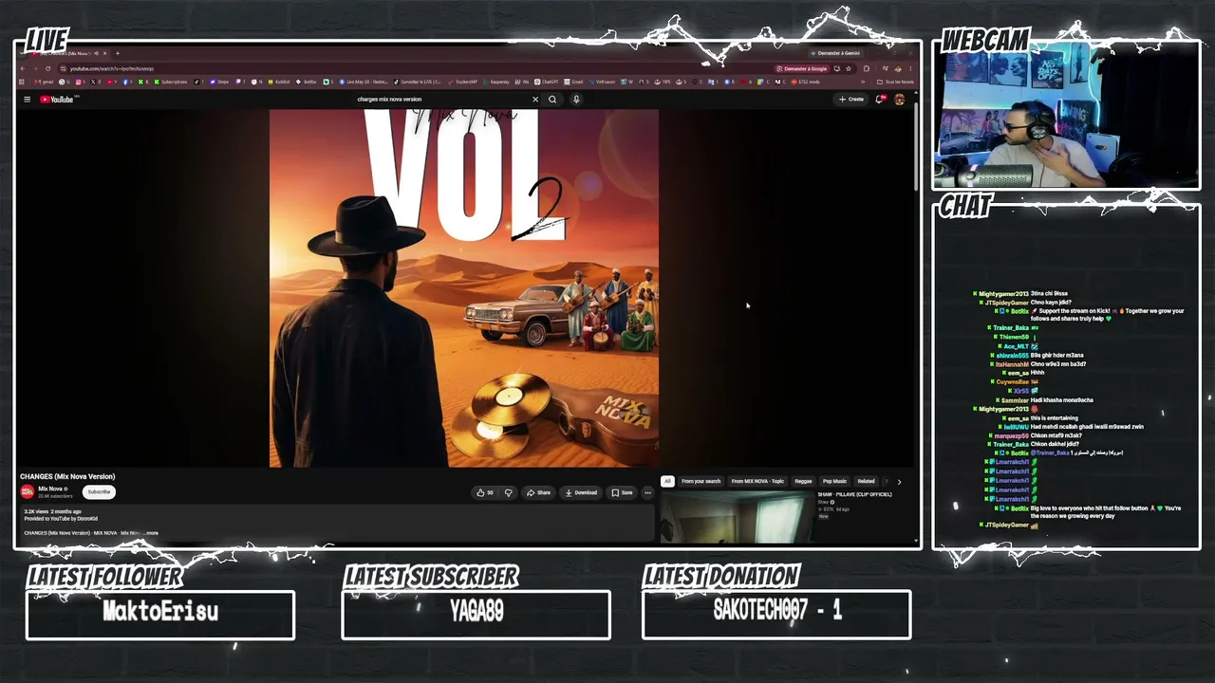Click the Demander à Google chip
1215x683 pixels.
pyautogui.click(x=802, y=68)
